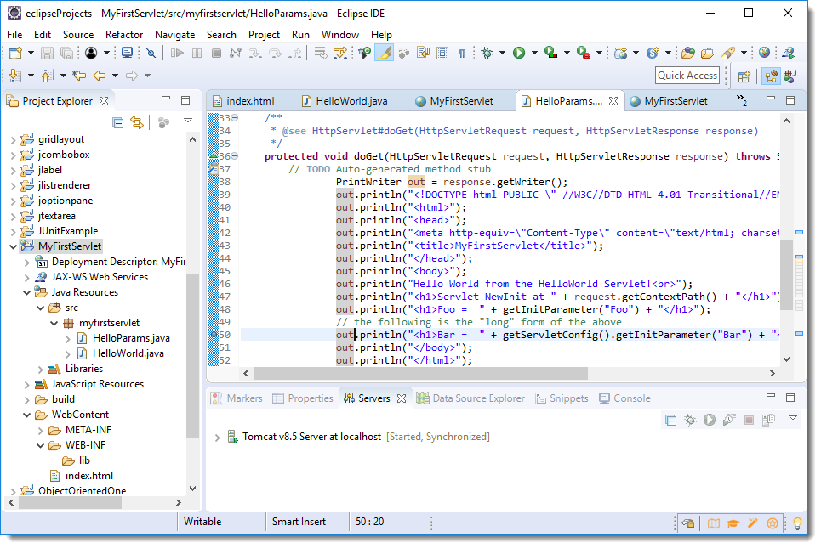Click the Step Over icon

(x=275, y=53)
